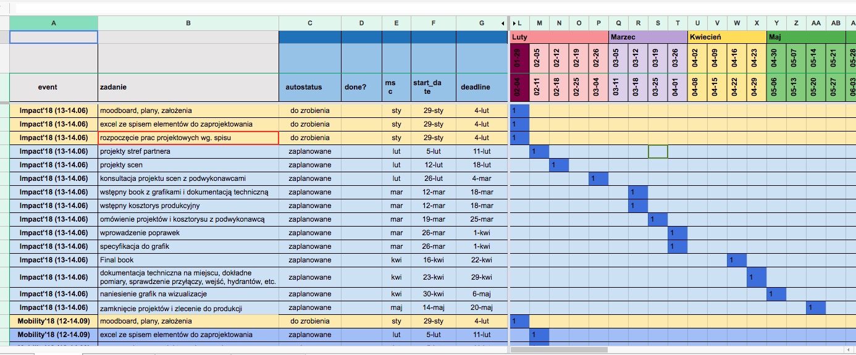Click the '03-25' week end cell
The height and width of the screenshot is (355, 856).
[x=658, y=88]
